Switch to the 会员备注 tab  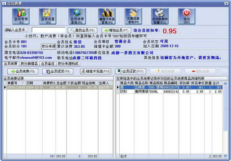tap(48, 64)
